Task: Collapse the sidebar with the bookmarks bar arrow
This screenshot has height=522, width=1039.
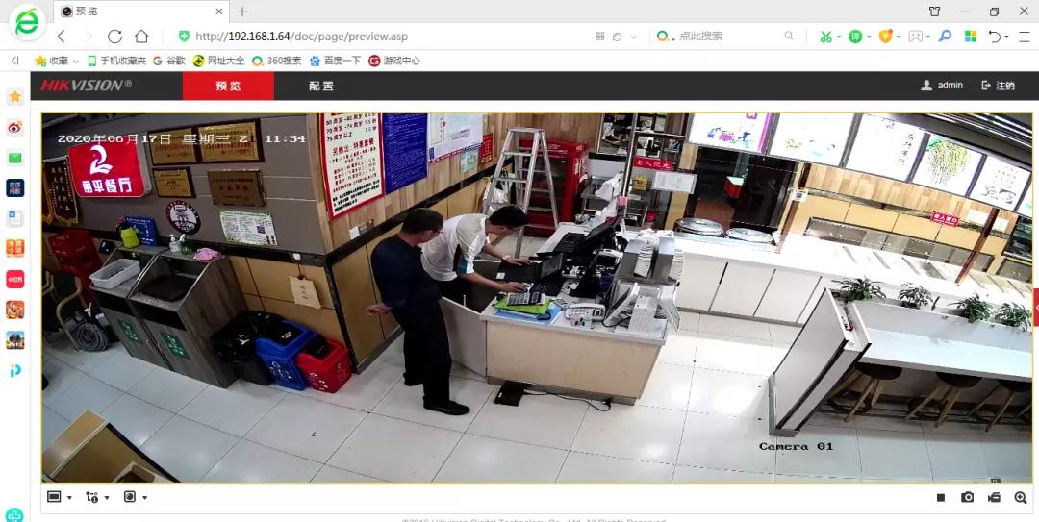Action: pos(15,61)
